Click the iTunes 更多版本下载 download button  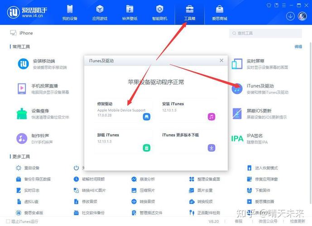[211, 148]
